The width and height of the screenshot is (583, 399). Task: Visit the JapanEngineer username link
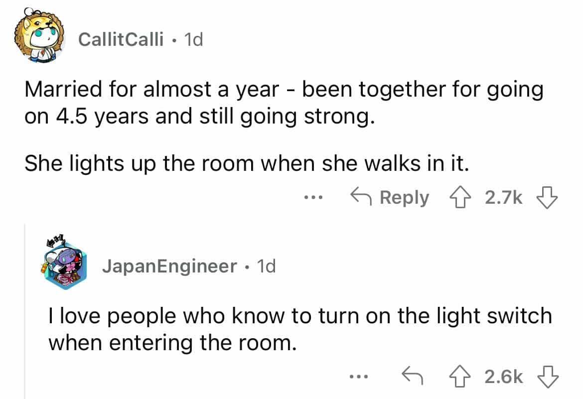(169, 266)
